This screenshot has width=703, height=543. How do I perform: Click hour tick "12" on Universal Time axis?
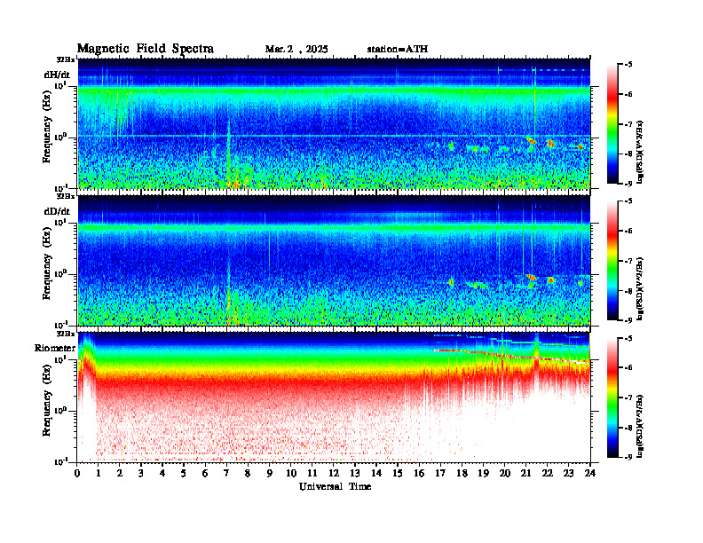[x=334, y=473]
